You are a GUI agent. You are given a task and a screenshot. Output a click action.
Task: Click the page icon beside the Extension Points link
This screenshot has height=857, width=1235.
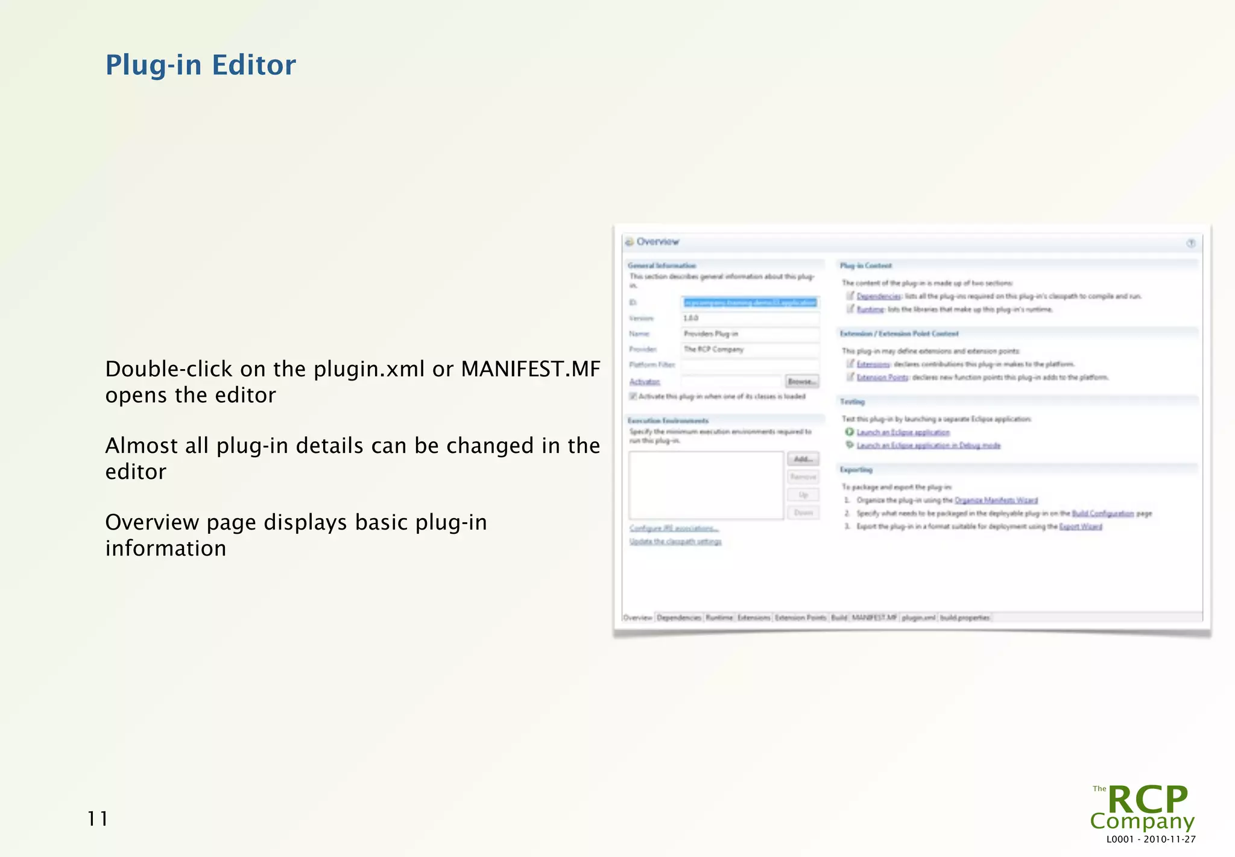850,377
